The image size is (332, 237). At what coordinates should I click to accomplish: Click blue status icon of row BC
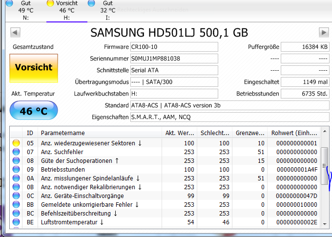[16, 213]
